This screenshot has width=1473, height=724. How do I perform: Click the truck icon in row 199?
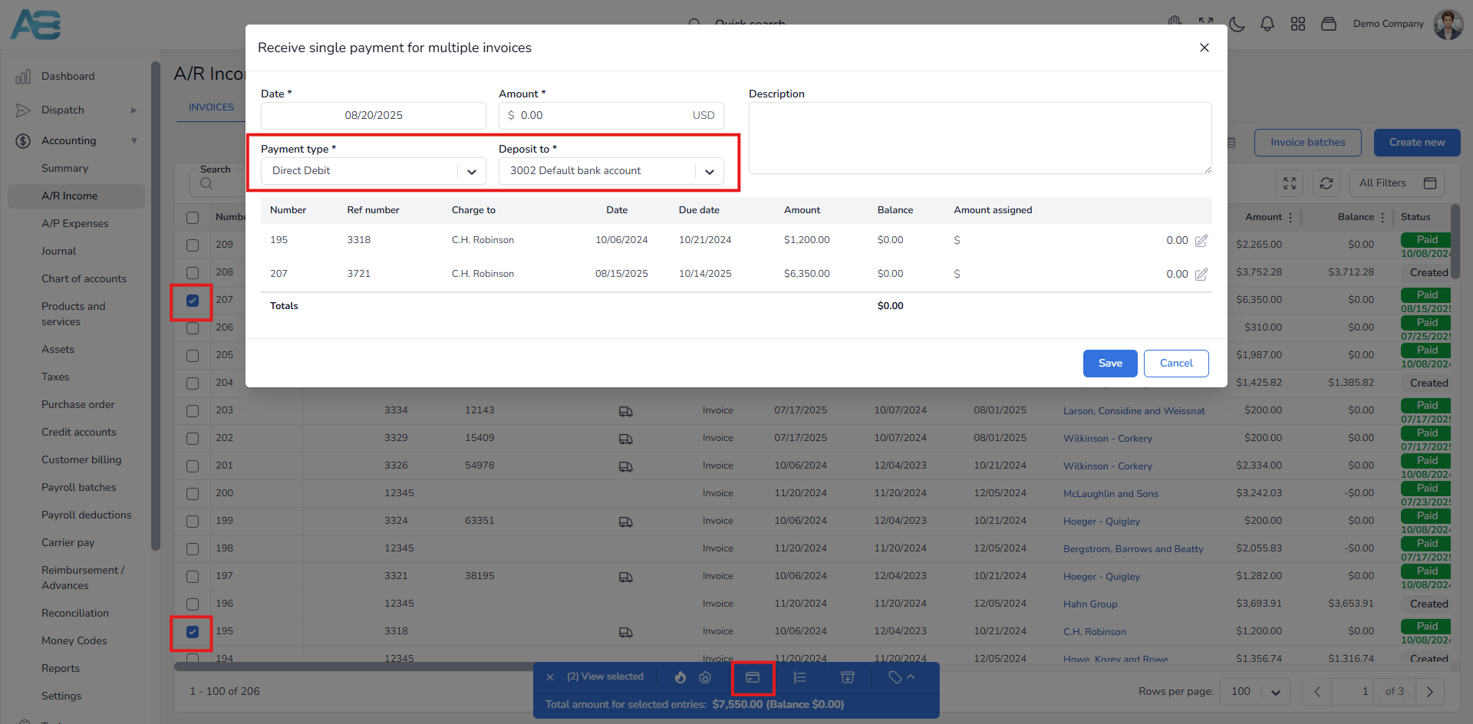[626, 522]
